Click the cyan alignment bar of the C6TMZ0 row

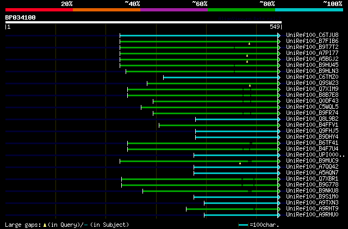coord(221,78)
